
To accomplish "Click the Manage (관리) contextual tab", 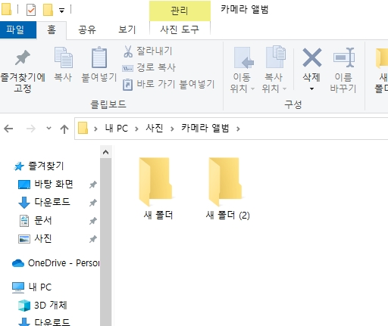I will 180,11.
